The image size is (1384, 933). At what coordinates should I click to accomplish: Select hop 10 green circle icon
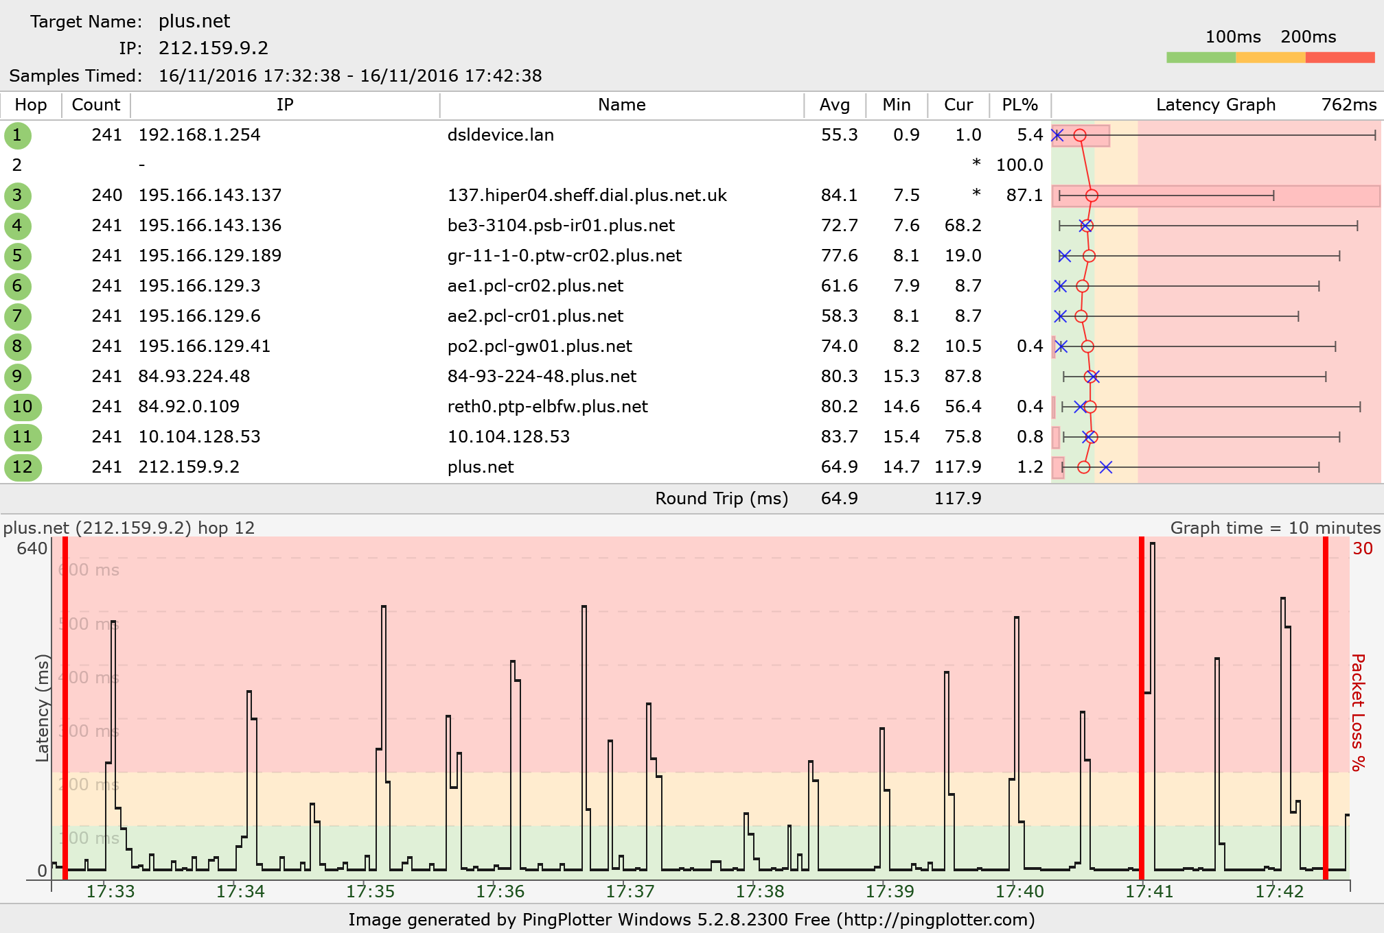pyautogui.click(x=23, y=407)
